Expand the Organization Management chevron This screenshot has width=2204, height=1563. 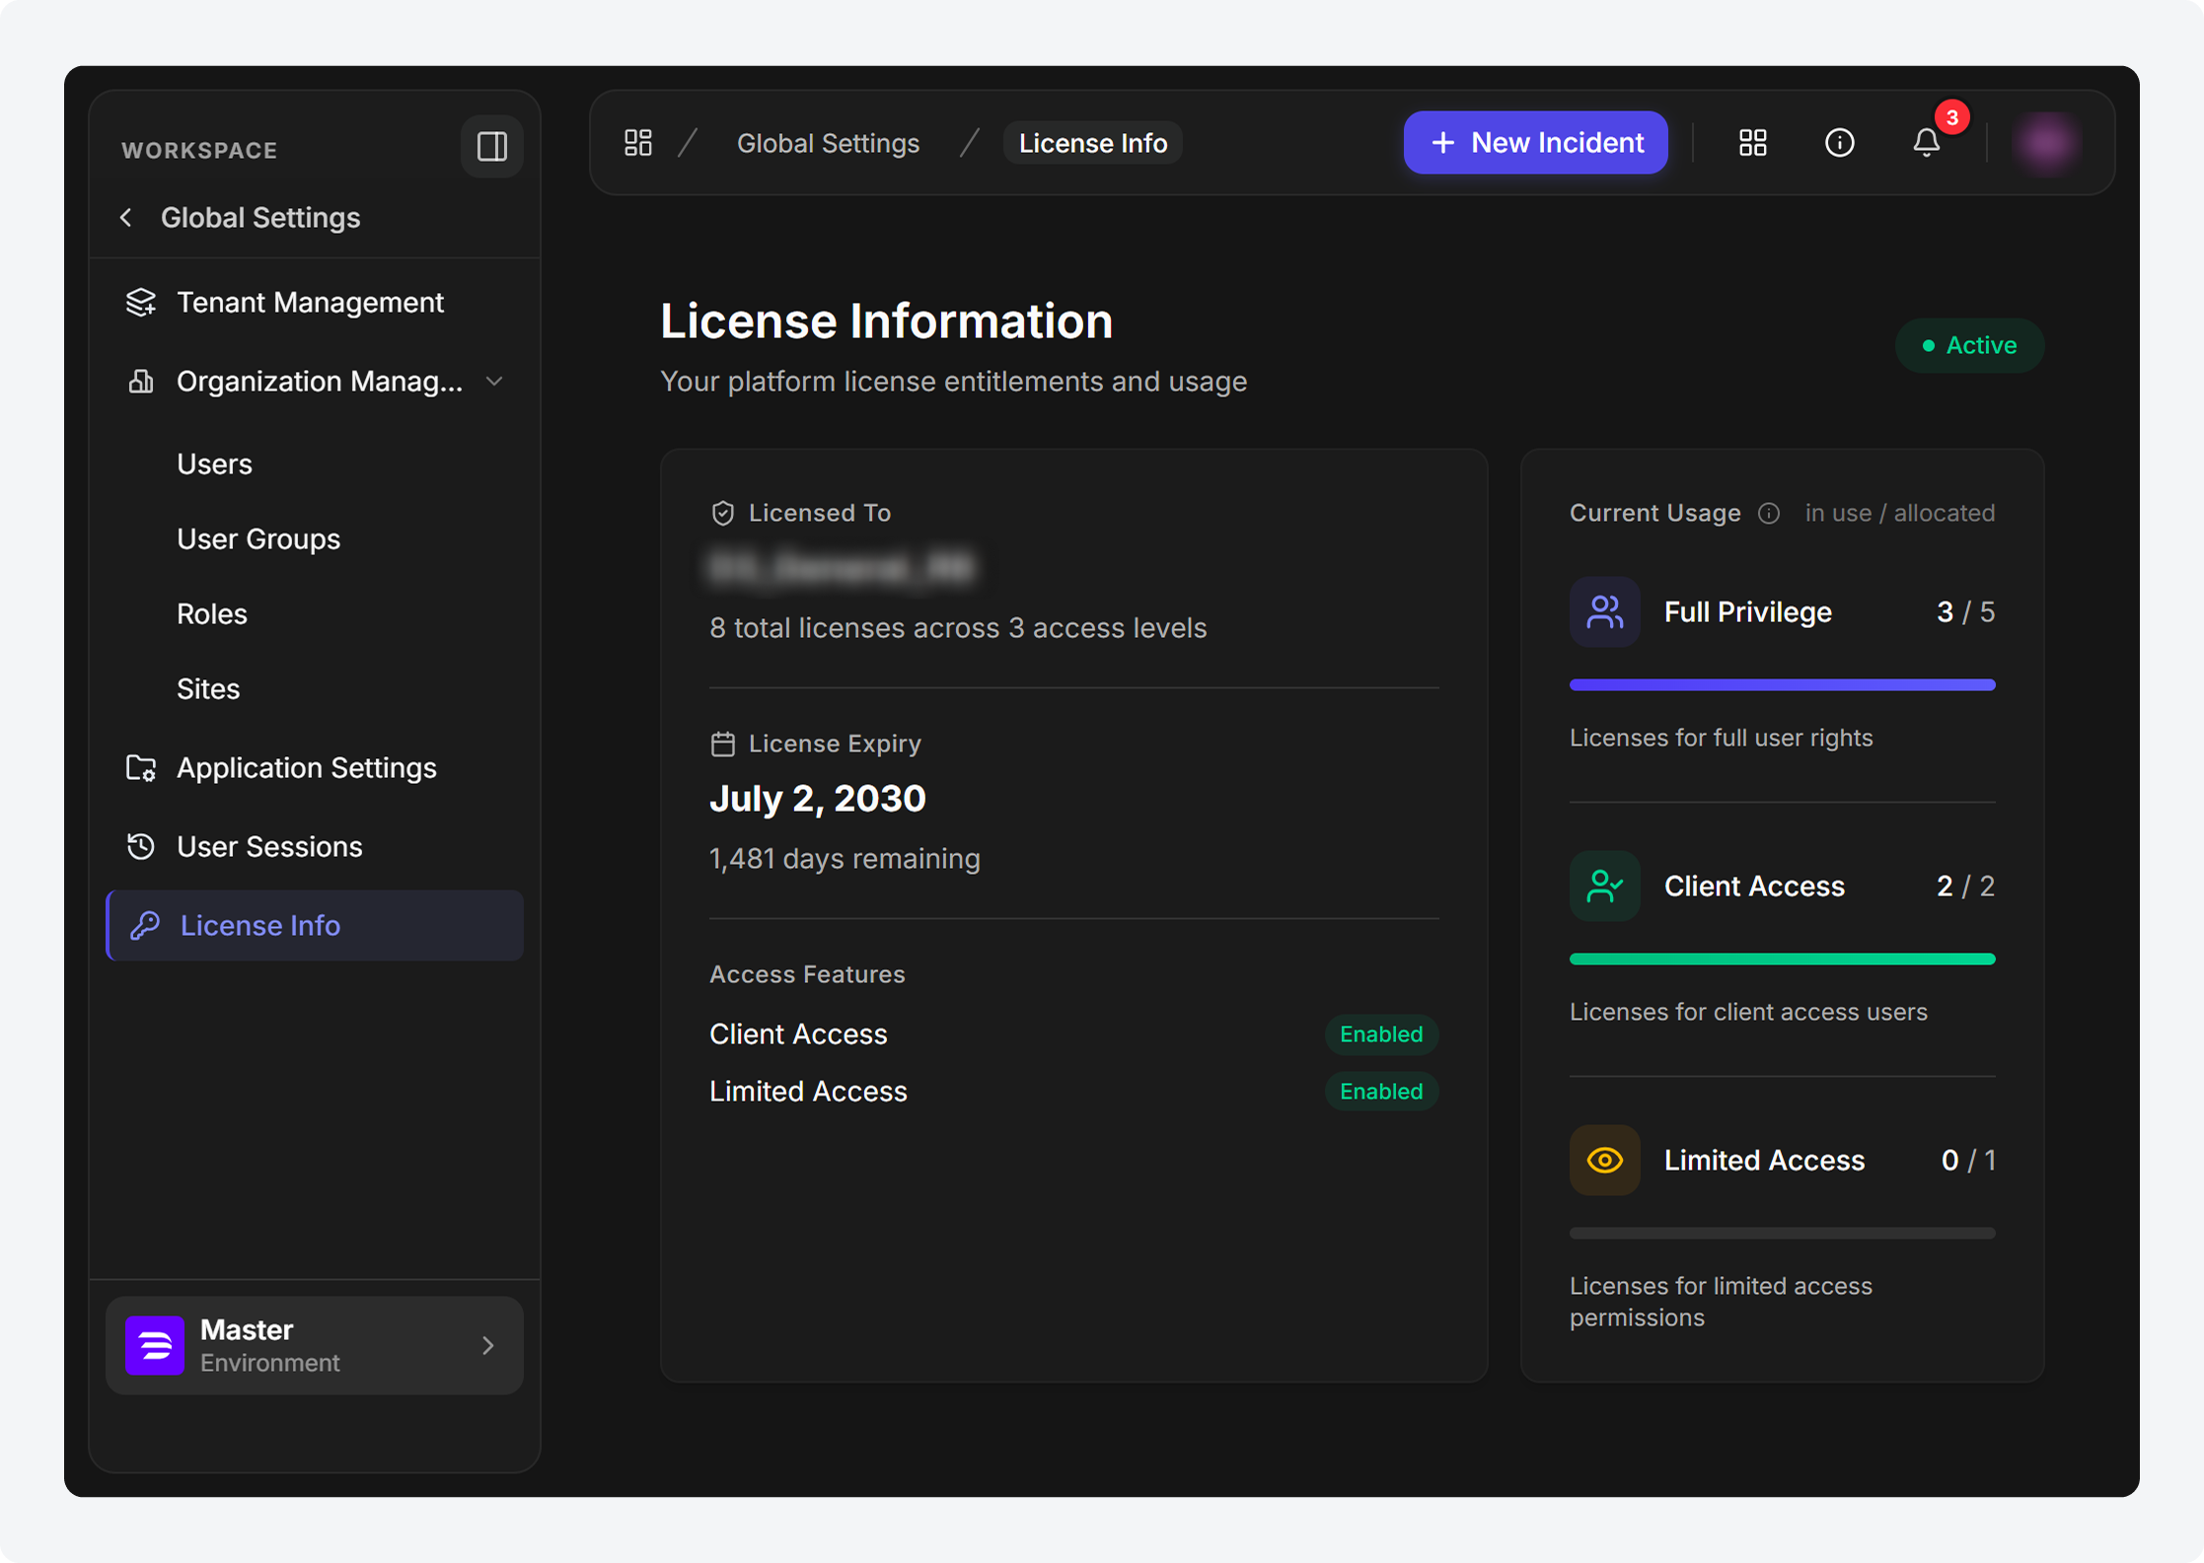[x=494, y=381]
